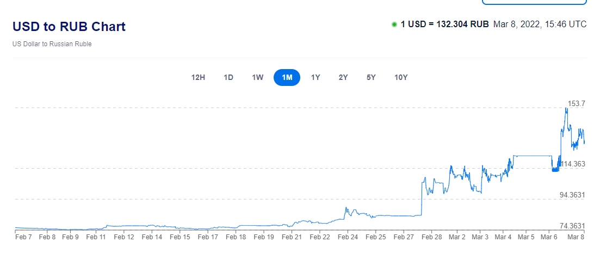Click the green live-rate status dot
The image size is (600, 254).
pos(394,24)
